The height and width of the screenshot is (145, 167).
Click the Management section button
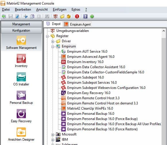coord(21,24)
